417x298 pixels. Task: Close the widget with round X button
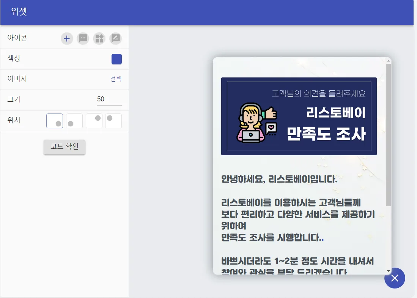pos(395,278)
